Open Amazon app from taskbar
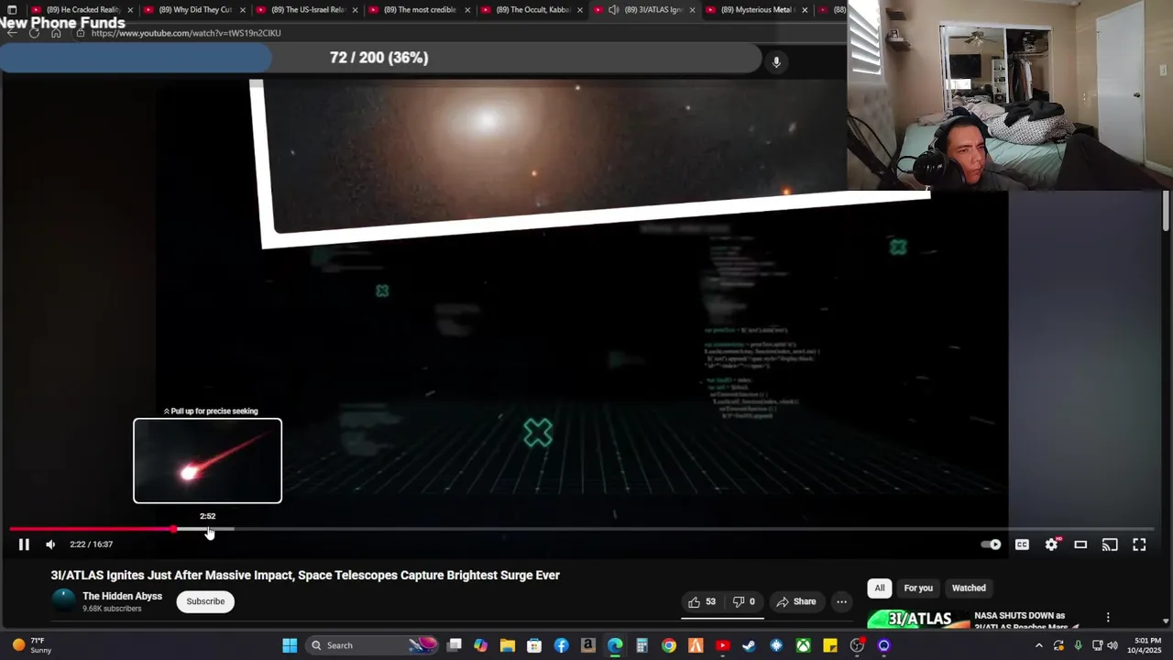 pos(588,645)
